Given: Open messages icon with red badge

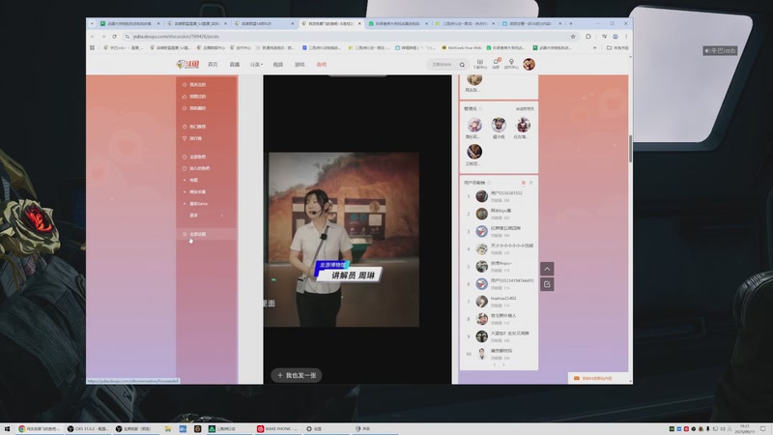Looking at the screenshot, I should tap(496, 64).
